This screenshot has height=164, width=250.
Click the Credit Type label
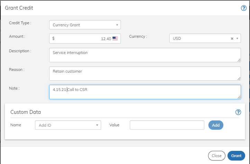click(x=20, y=23)
